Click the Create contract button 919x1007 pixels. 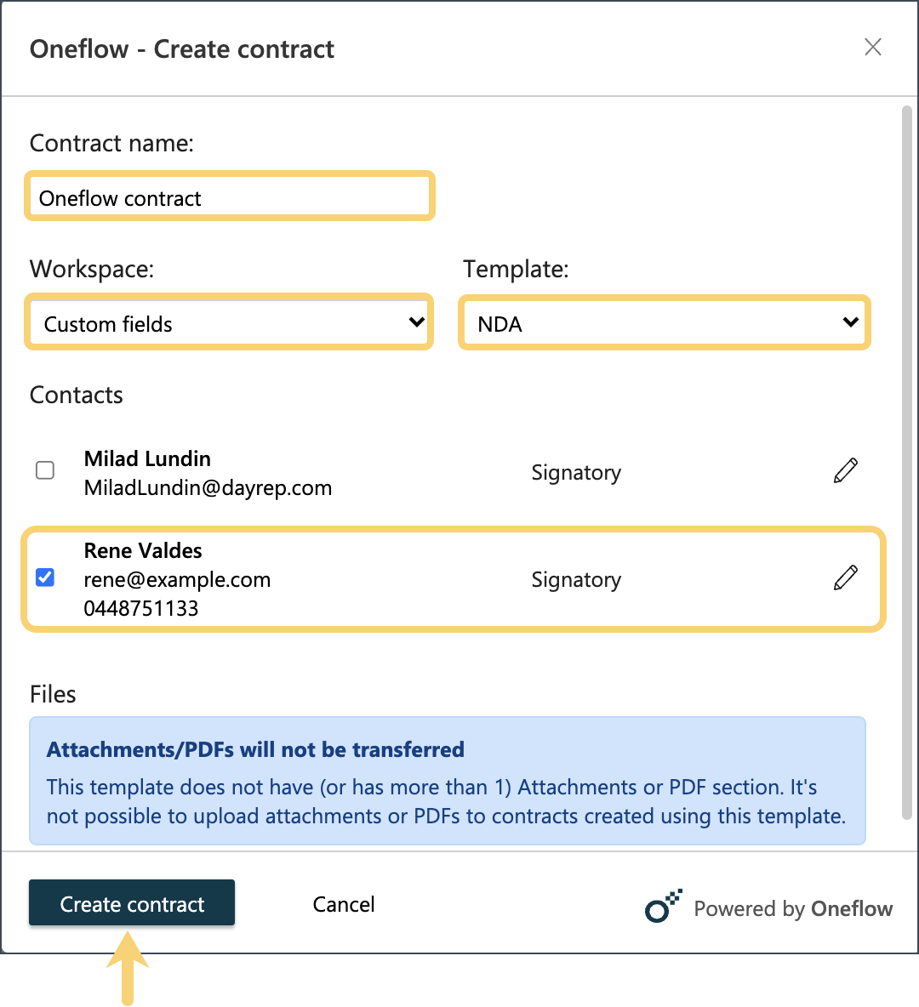[x=132, y=902]
